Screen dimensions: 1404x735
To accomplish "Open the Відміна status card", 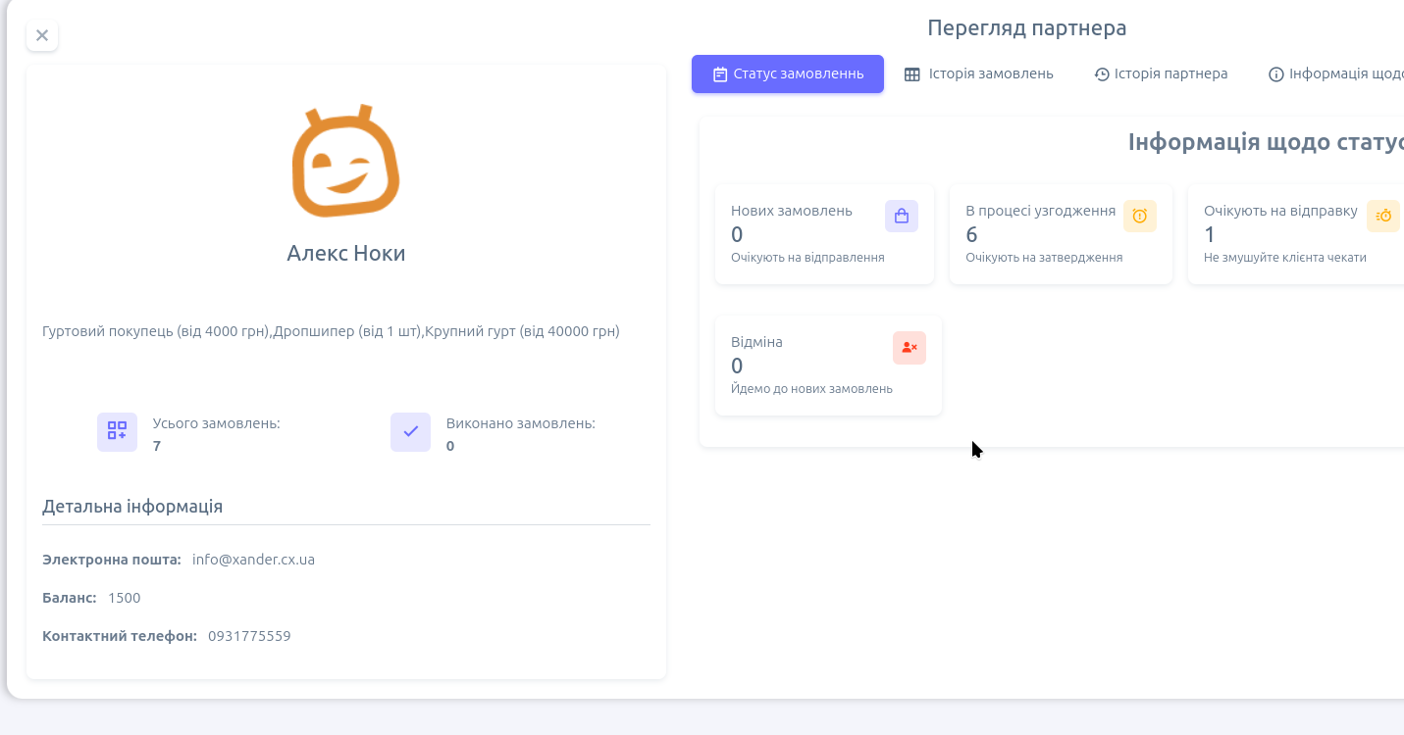I will (827, 366).
